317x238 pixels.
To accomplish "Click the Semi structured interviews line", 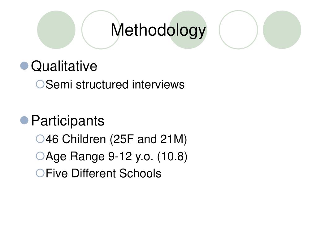I will (x=115, y=84).
